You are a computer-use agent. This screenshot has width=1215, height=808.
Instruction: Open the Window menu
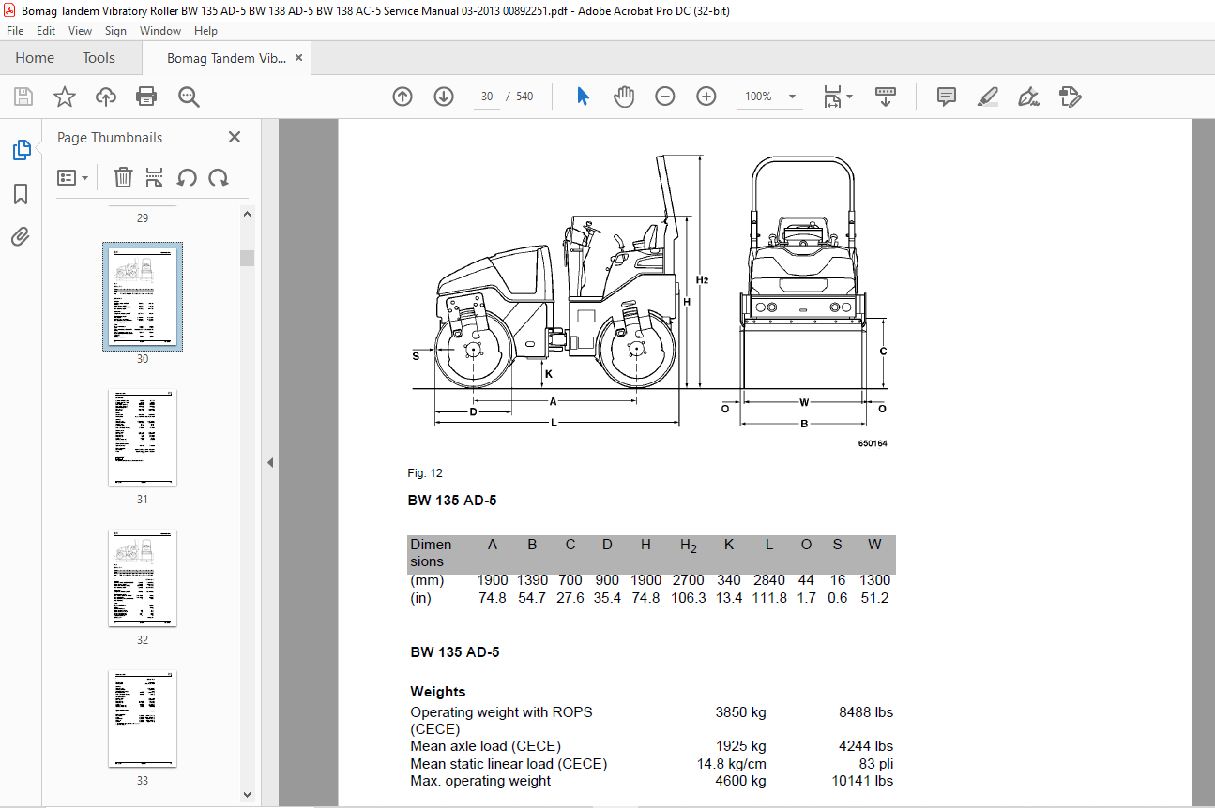tap(160, 31)
